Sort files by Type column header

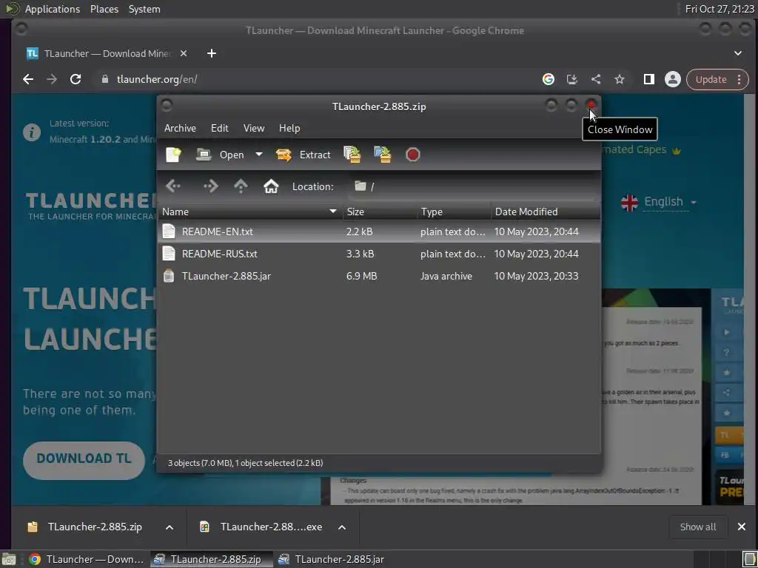pyautogui.click(x=454, y=212)
